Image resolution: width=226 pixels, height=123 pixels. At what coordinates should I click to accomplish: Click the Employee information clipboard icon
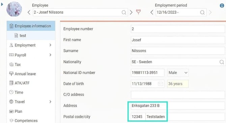11,26
